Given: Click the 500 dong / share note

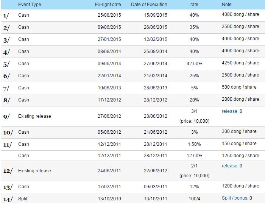Looking at the screenshot, I should [x=239, y=87].
